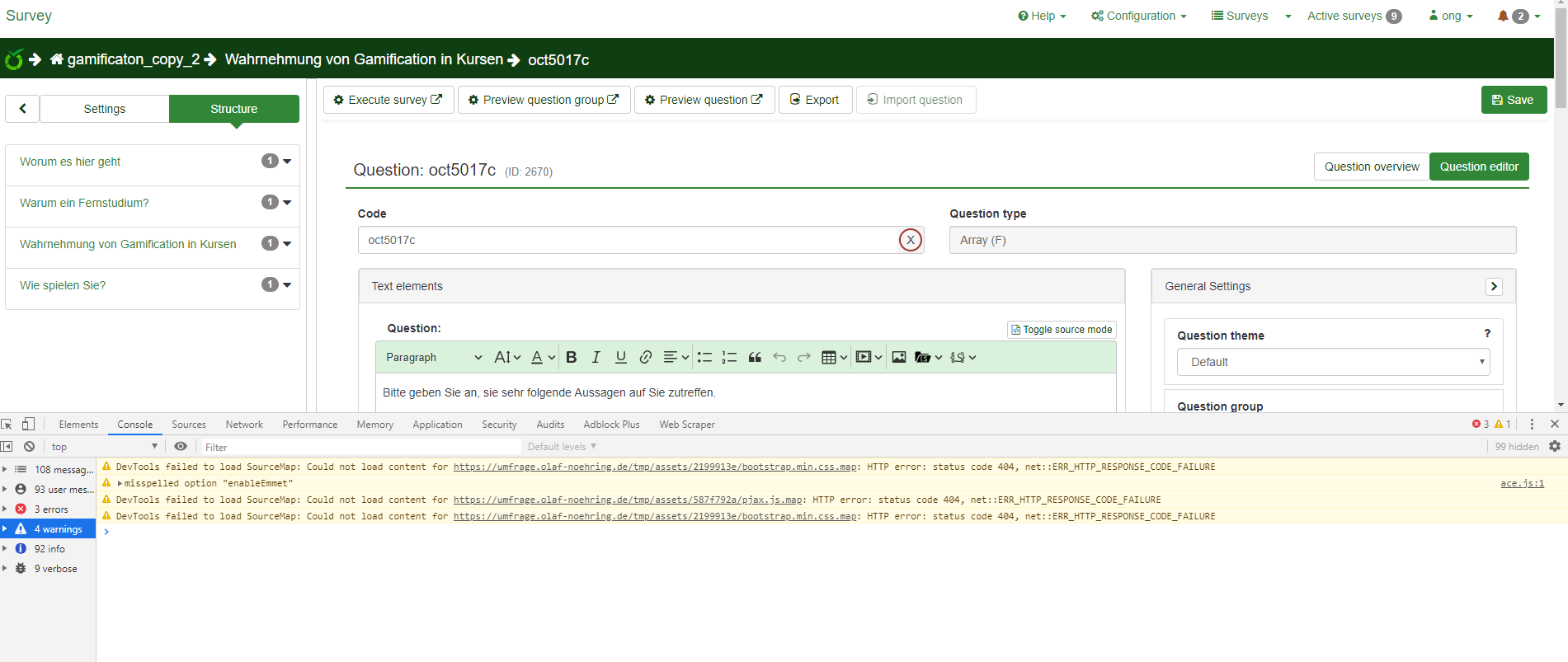Insert a block quote in the editor

pyautogui.click(x=755, y=357)
